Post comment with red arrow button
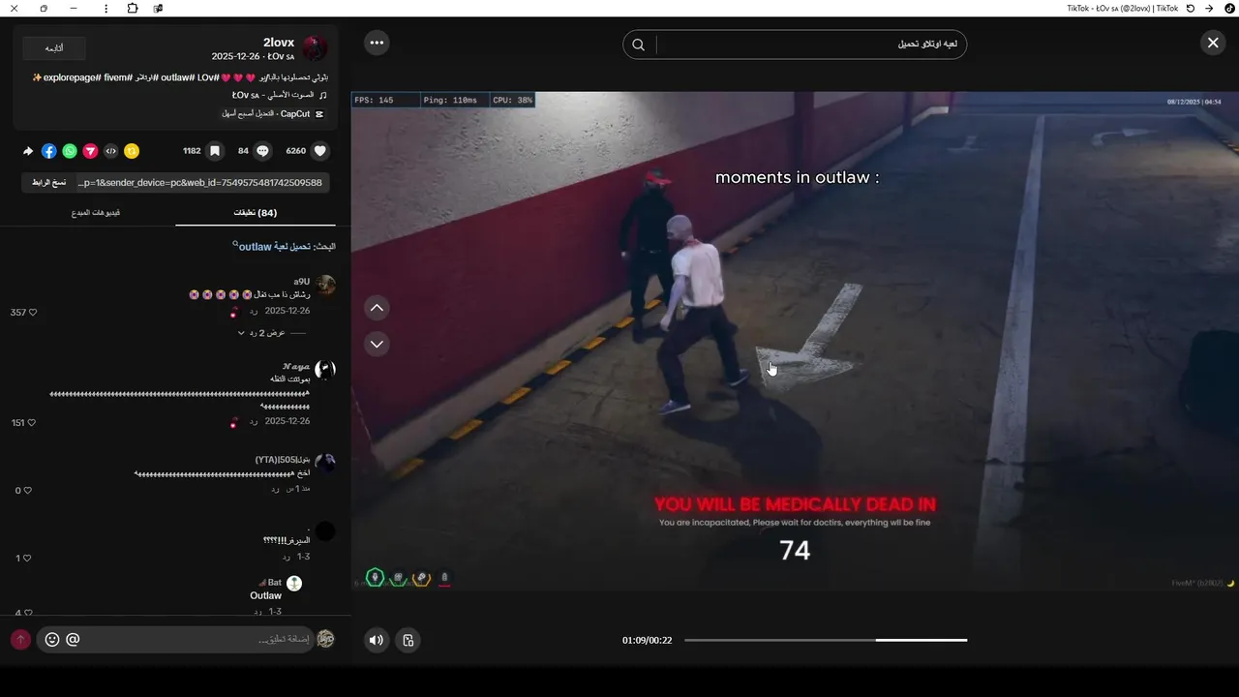Viewport: 1239px width, 697px height. tap(20, 640)
